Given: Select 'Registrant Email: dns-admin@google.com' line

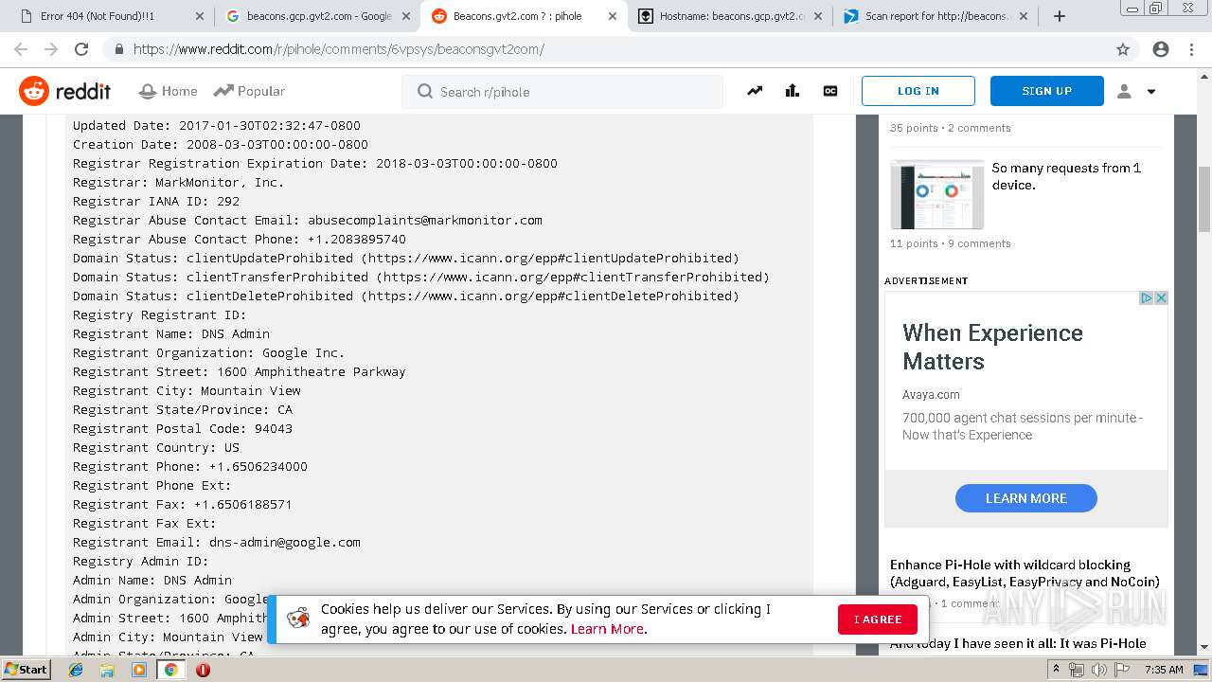Looking at the screenshot, I should point(217,542).
